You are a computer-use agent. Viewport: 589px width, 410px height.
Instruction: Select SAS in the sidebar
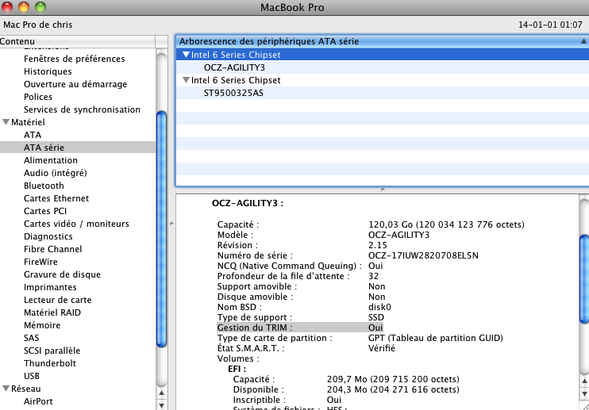31,339
